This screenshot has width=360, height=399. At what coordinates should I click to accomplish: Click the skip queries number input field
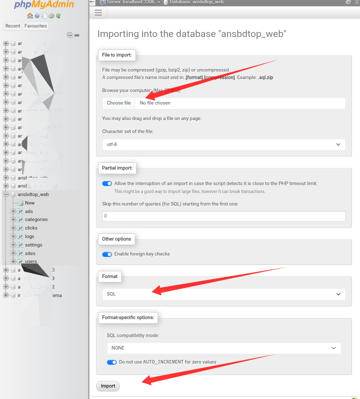point(223,216)
